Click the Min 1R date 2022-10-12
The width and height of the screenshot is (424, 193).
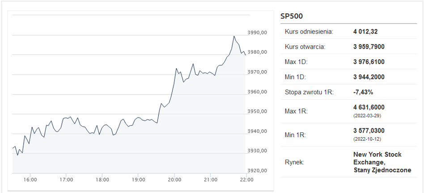368,139
